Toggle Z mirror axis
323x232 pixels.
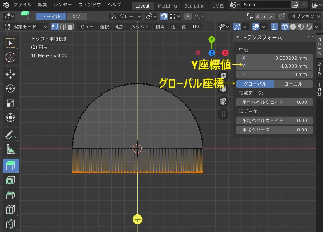click(272, 16)
